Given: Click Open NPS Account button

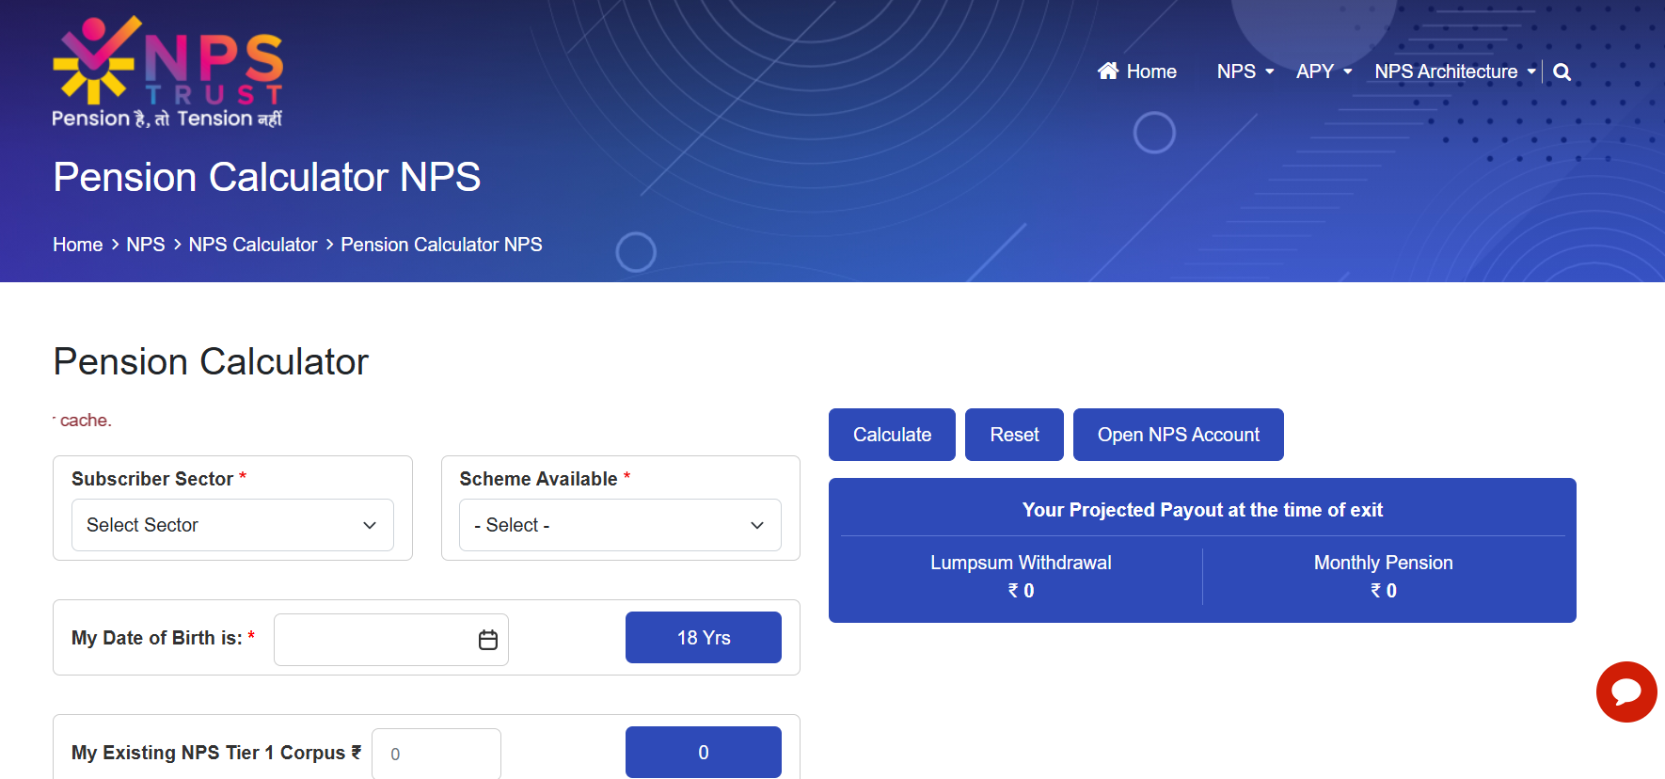Looking at the screenshot, I should pyautogui.click(x=1179, y=435).
